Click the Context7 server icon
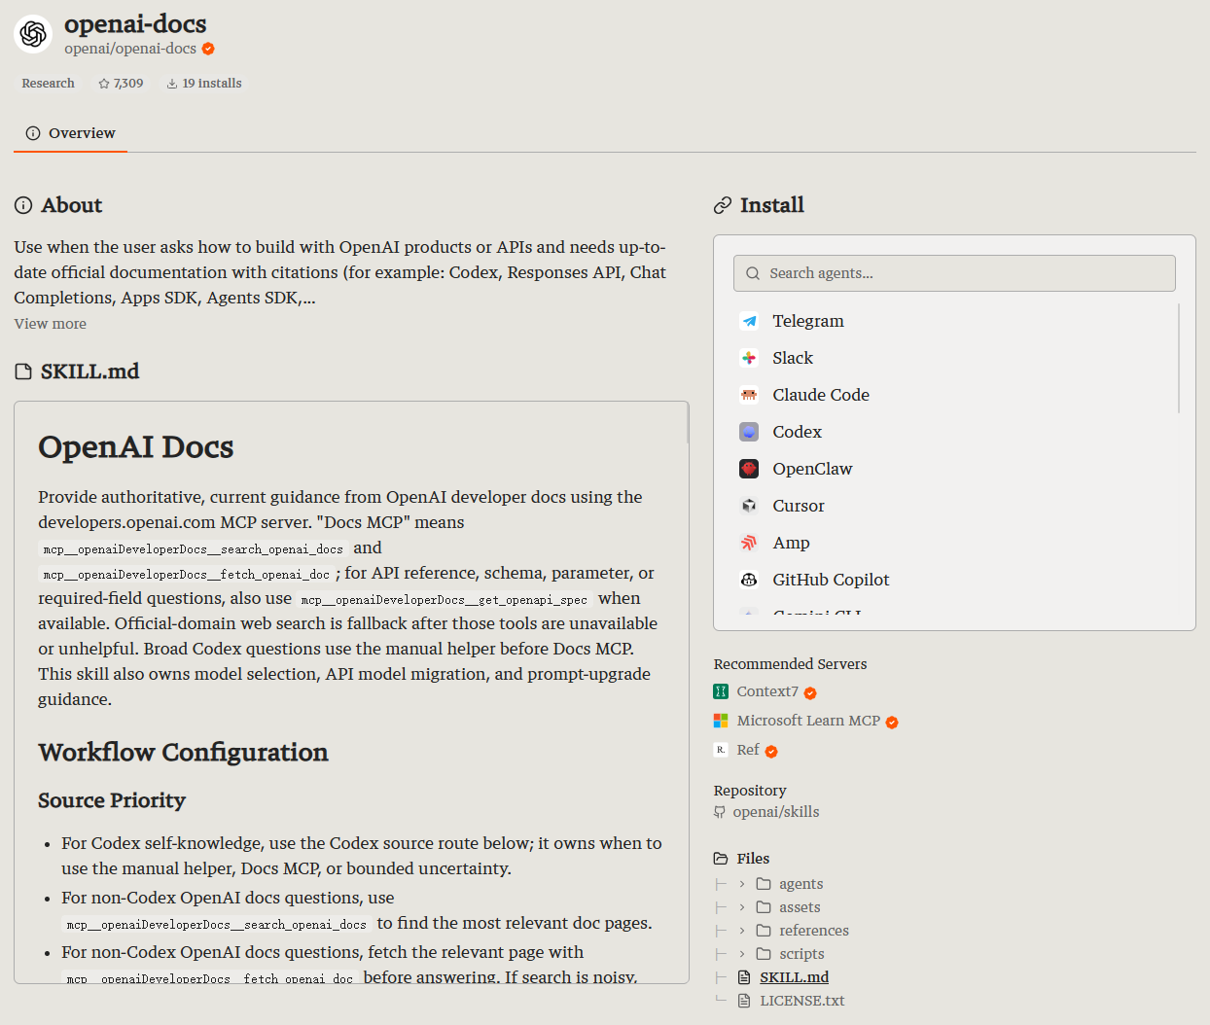 coord(721,691)
